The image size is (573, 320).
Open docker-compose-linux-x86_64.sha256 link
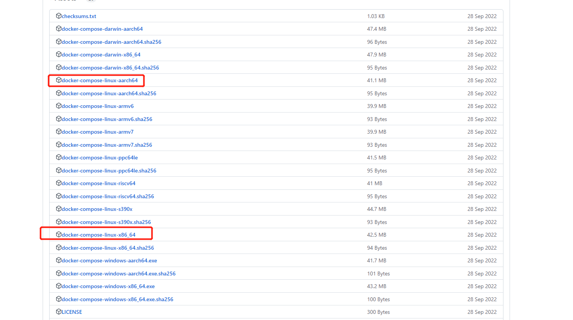click(108, 248)
